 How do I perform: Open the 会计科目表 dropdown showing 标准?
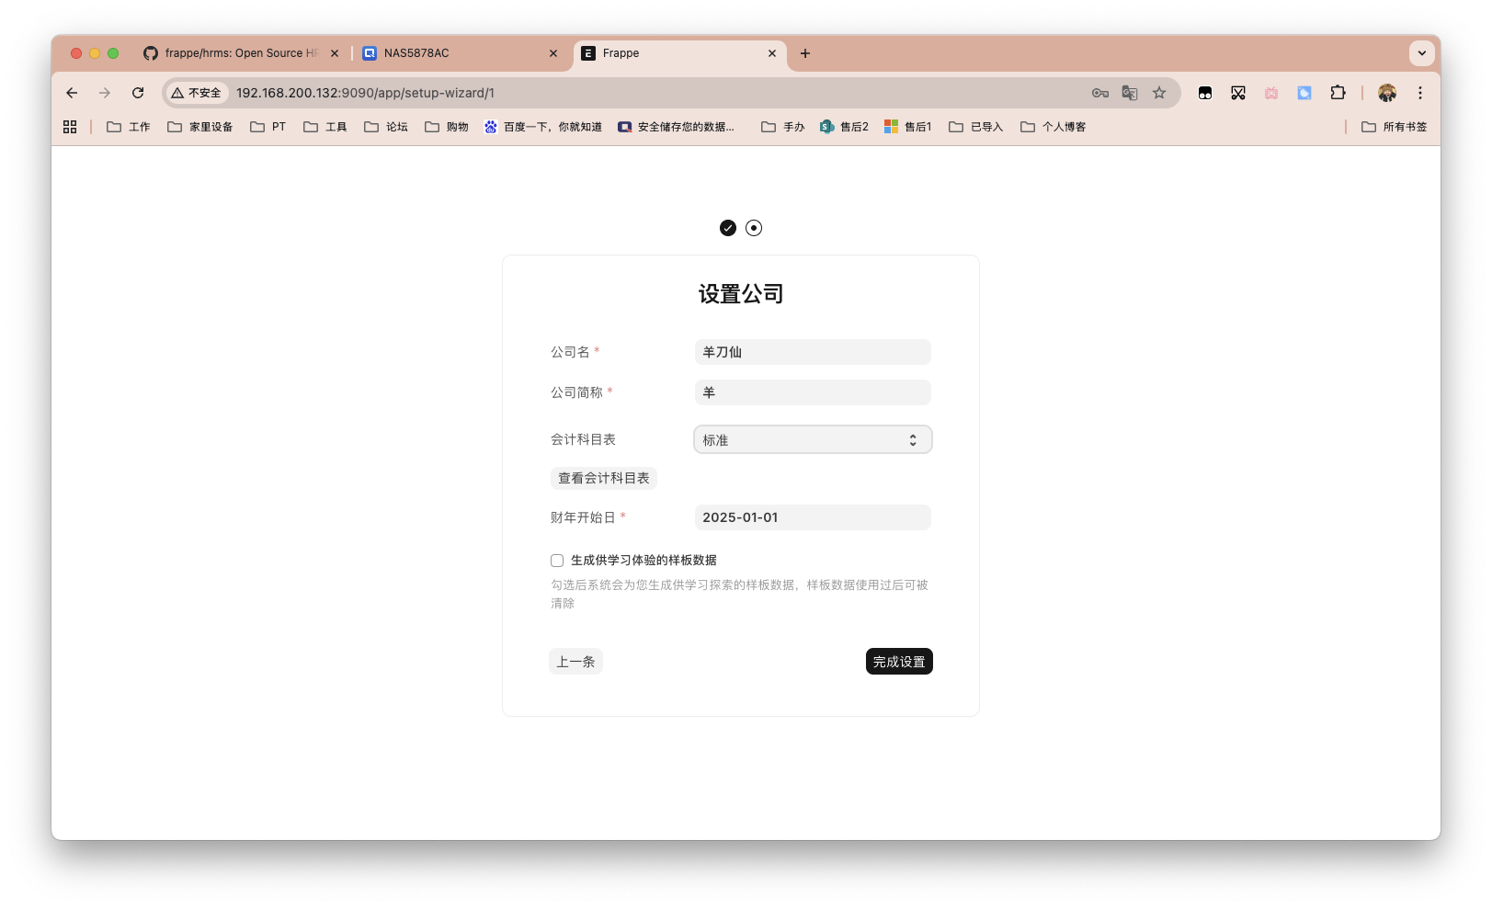click(813, 439)
